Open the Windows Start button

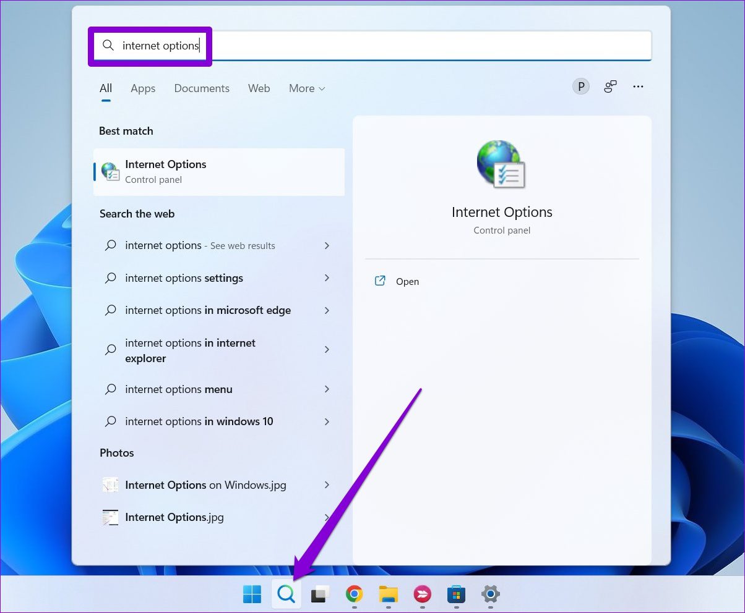click(x=252, y=594)
